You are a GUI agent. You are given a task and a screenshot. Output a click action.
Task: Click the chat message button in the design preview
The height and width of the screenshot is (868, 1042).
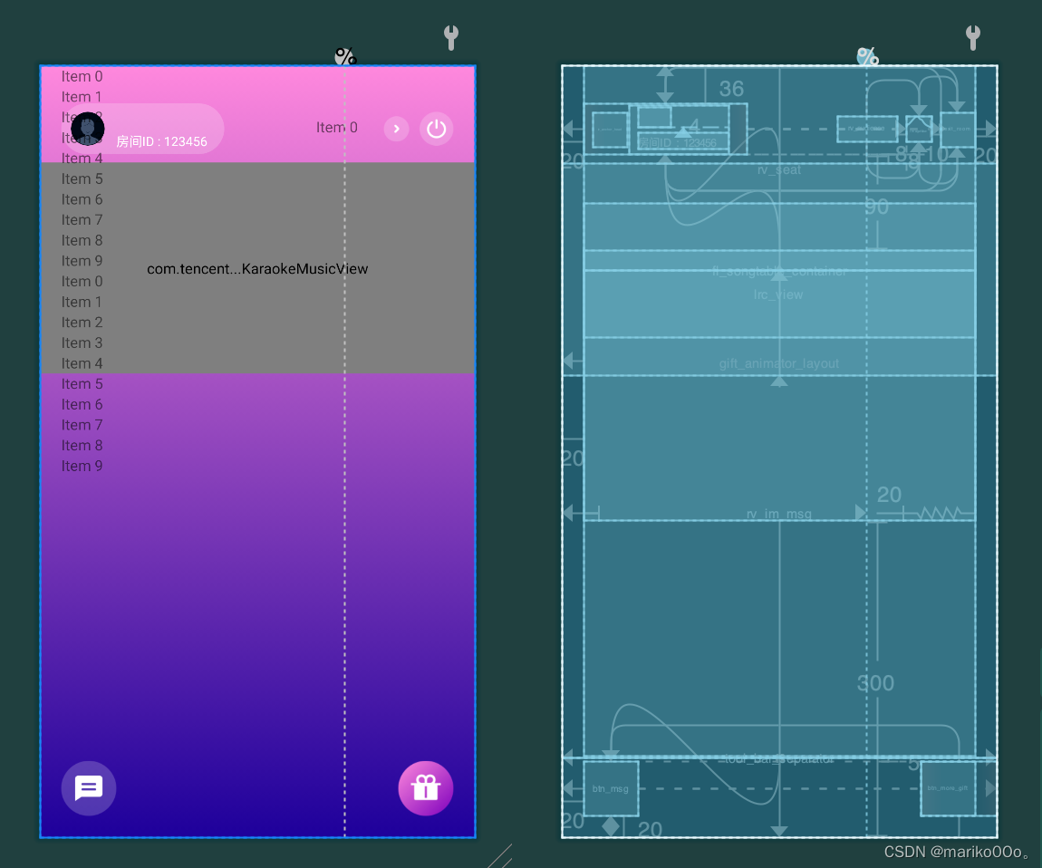coord(89,788)
